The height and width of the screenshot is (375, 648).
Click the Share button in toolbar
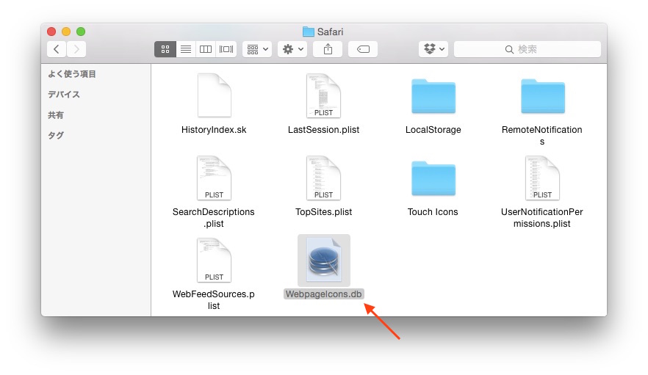click(x=328, y=49)
